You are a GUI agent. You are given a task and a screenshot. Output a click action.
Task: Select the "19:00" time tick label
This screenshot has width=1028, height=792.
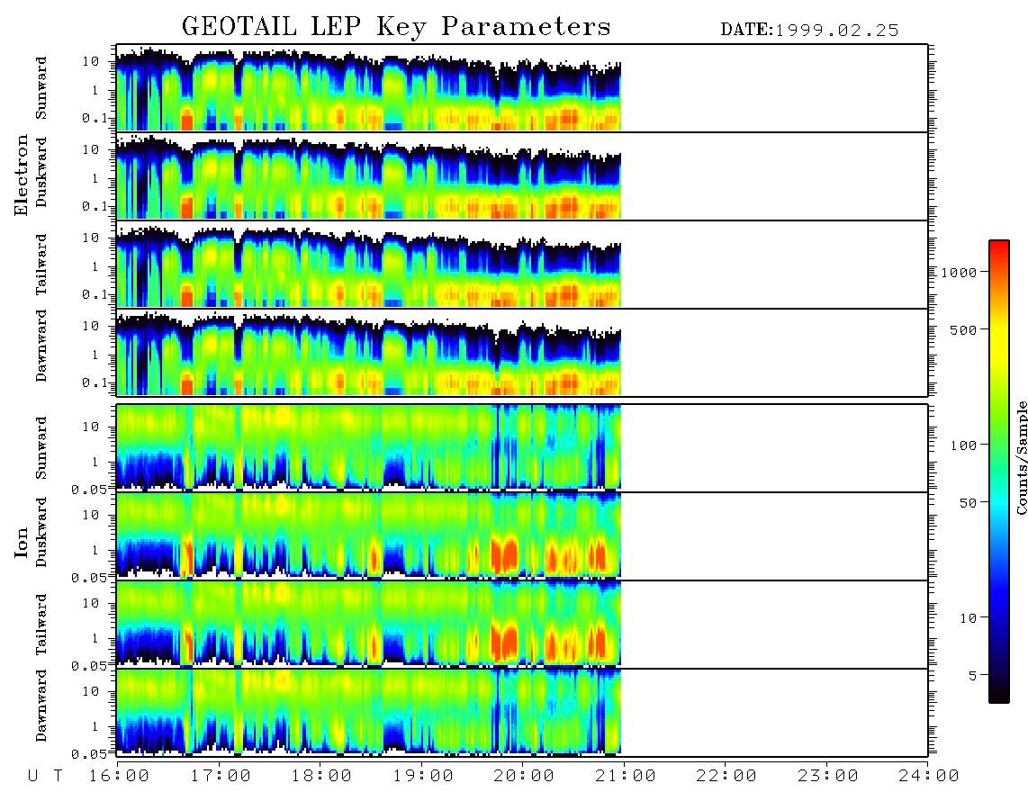coord(423,777)
